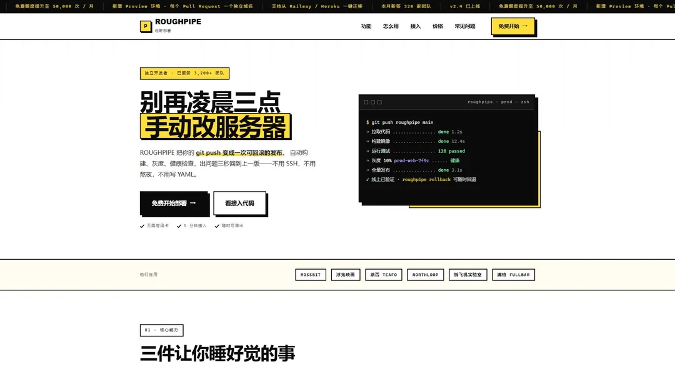Click the 已服务 3,200+ 团队 yellow badge

[x=184, y=73]
